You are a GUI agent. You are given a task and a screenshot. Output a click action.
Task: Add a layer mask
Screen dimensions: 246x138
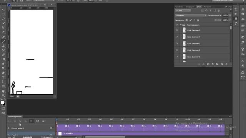click(208, 64)
